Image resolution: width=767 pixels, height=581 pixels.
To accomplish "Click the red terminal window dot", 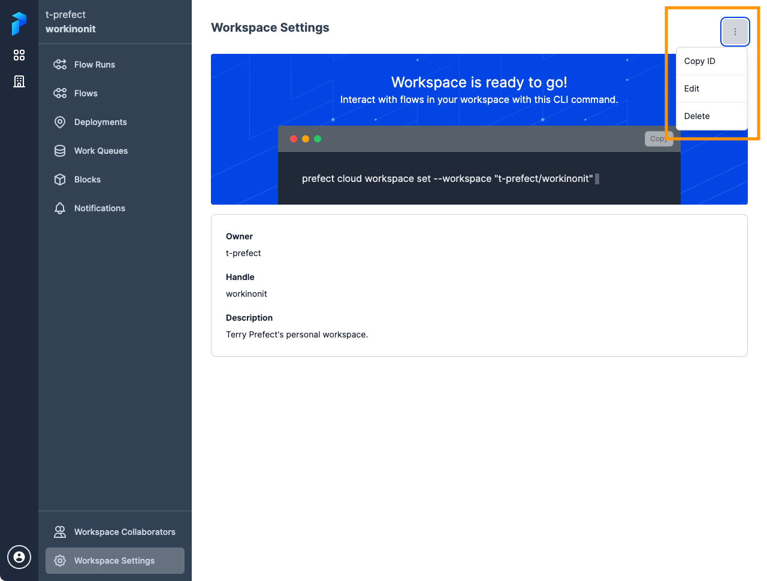I will click(x=294, y=139).
